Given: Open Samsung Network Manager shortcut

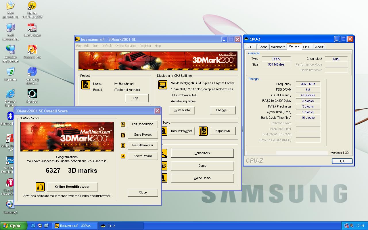Looking at the screenshot, I should click(32, 76).
